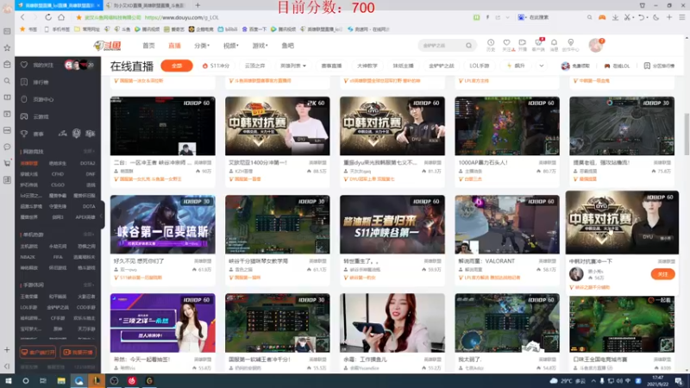Open 峡谷第一厄斐琉斯 stream thumbnail

[163, 224]
